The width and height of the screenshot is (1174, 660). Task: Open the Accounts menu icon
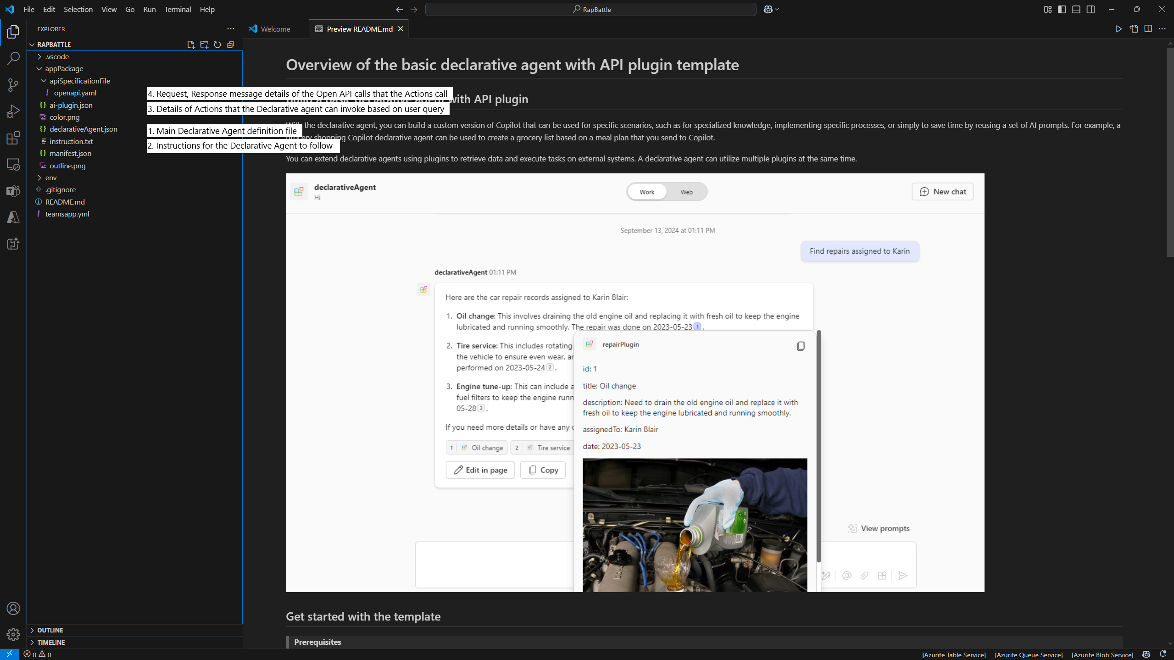coord(13,609)
